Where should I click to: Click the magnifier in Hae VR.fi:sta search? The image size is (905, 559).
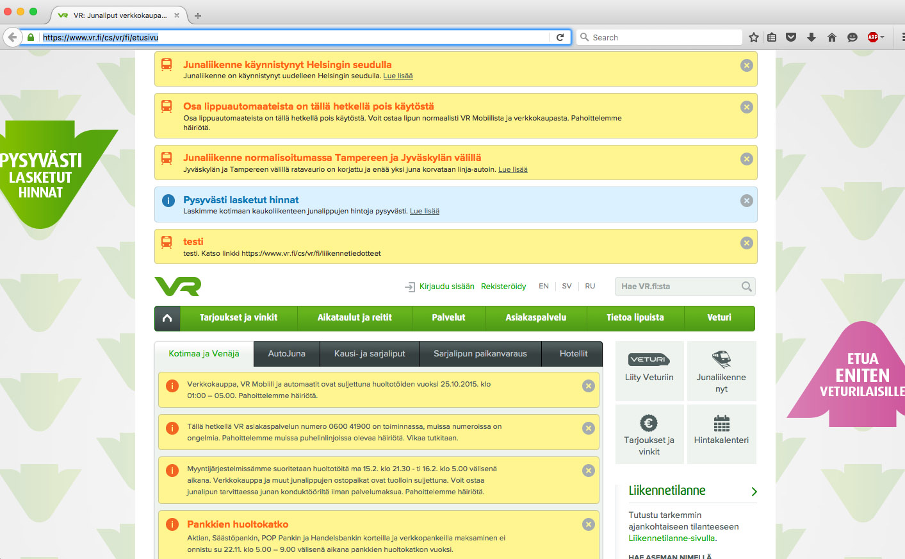click(x=746, y=287)
